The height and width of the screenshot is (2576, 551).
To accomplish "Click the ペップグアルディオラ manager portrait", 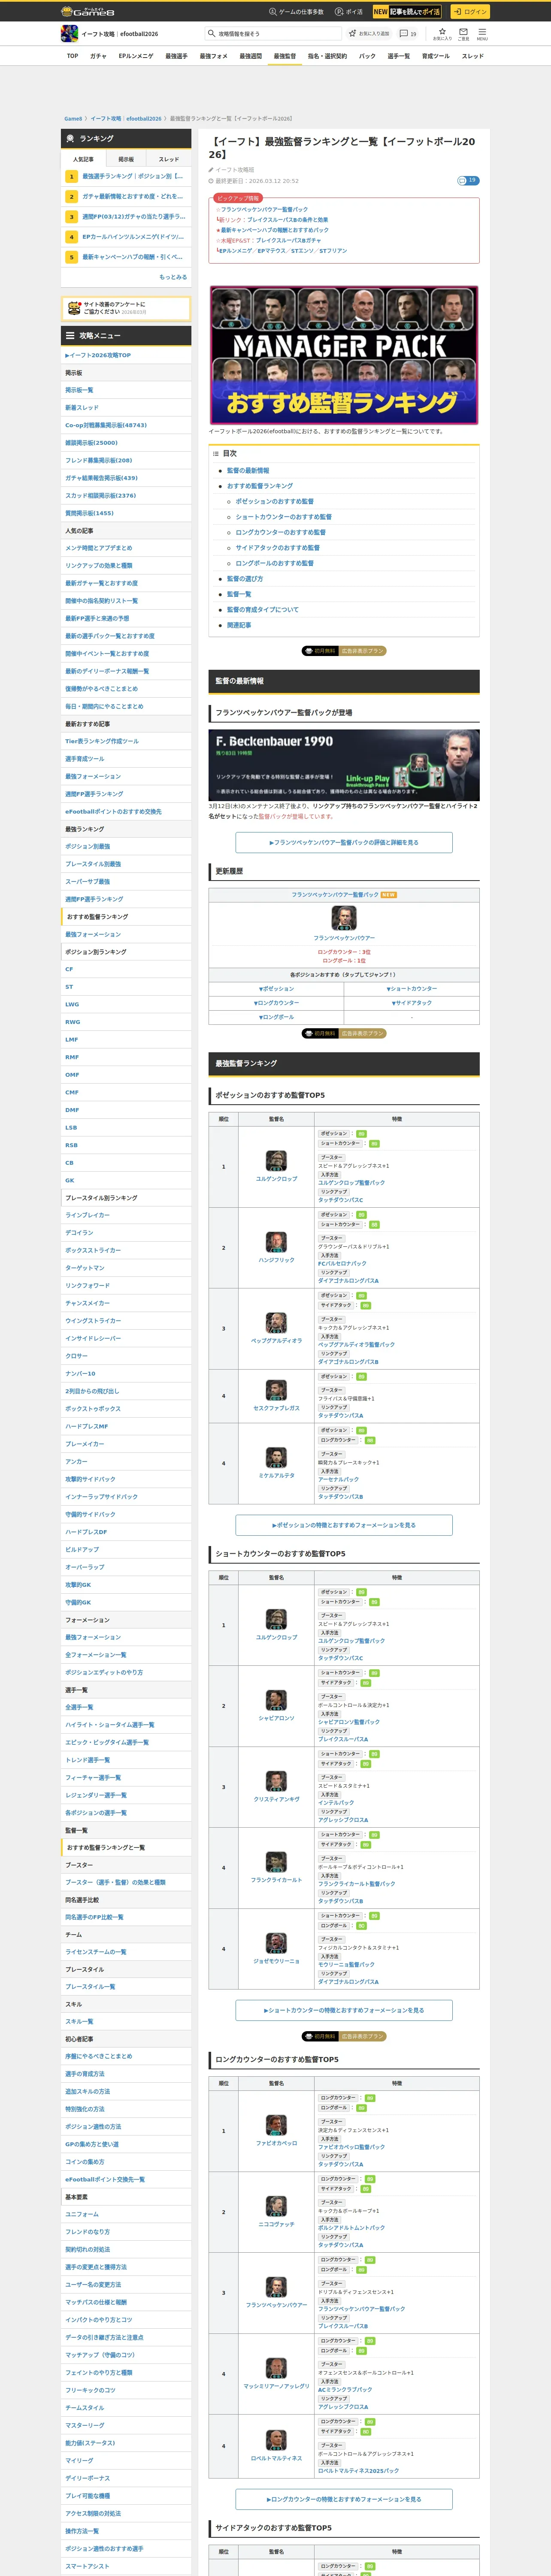I will (x=276, y=1323).
